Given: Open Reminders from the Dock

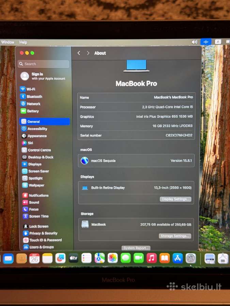Looking at the screenshot, I should [87, 258].
